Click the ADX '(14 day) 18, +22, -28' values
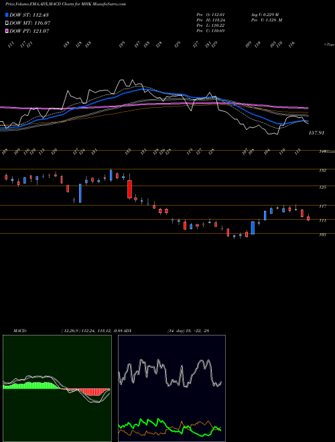 pyautogui.click(x=188, y=330)
